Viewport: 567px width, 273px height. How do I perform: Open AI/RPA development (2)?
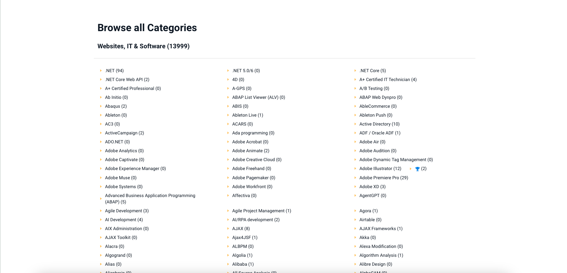pos(256,220)
